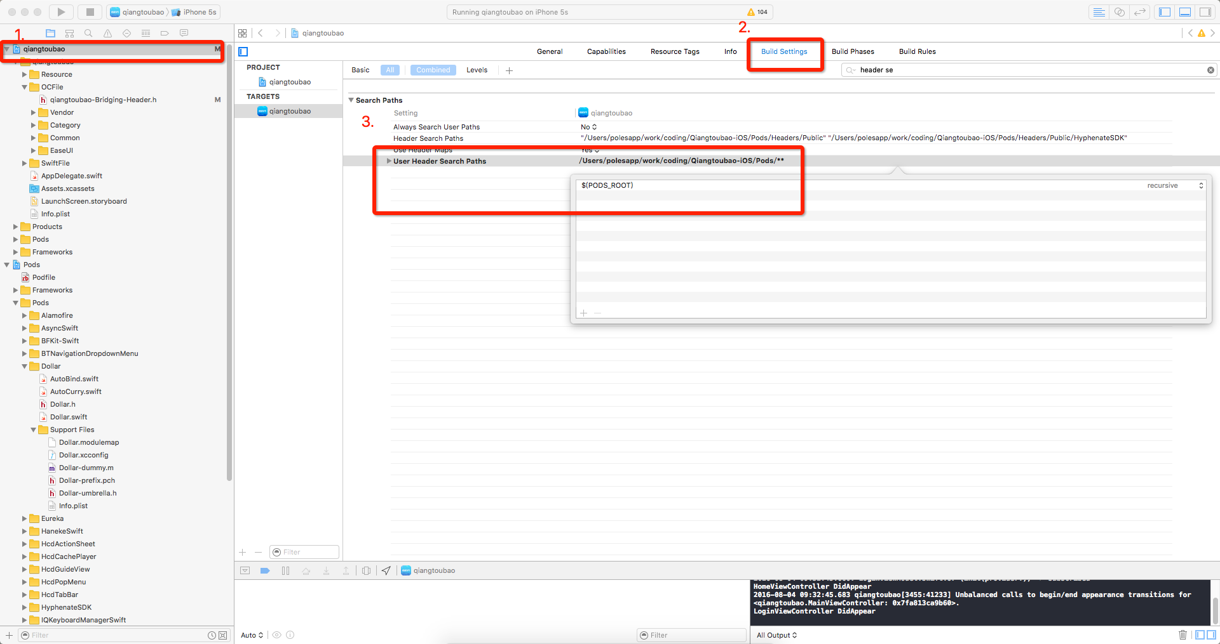Select qiangtoubao under PROJECT
1220x644 pixels.
[x=289, y=82]
